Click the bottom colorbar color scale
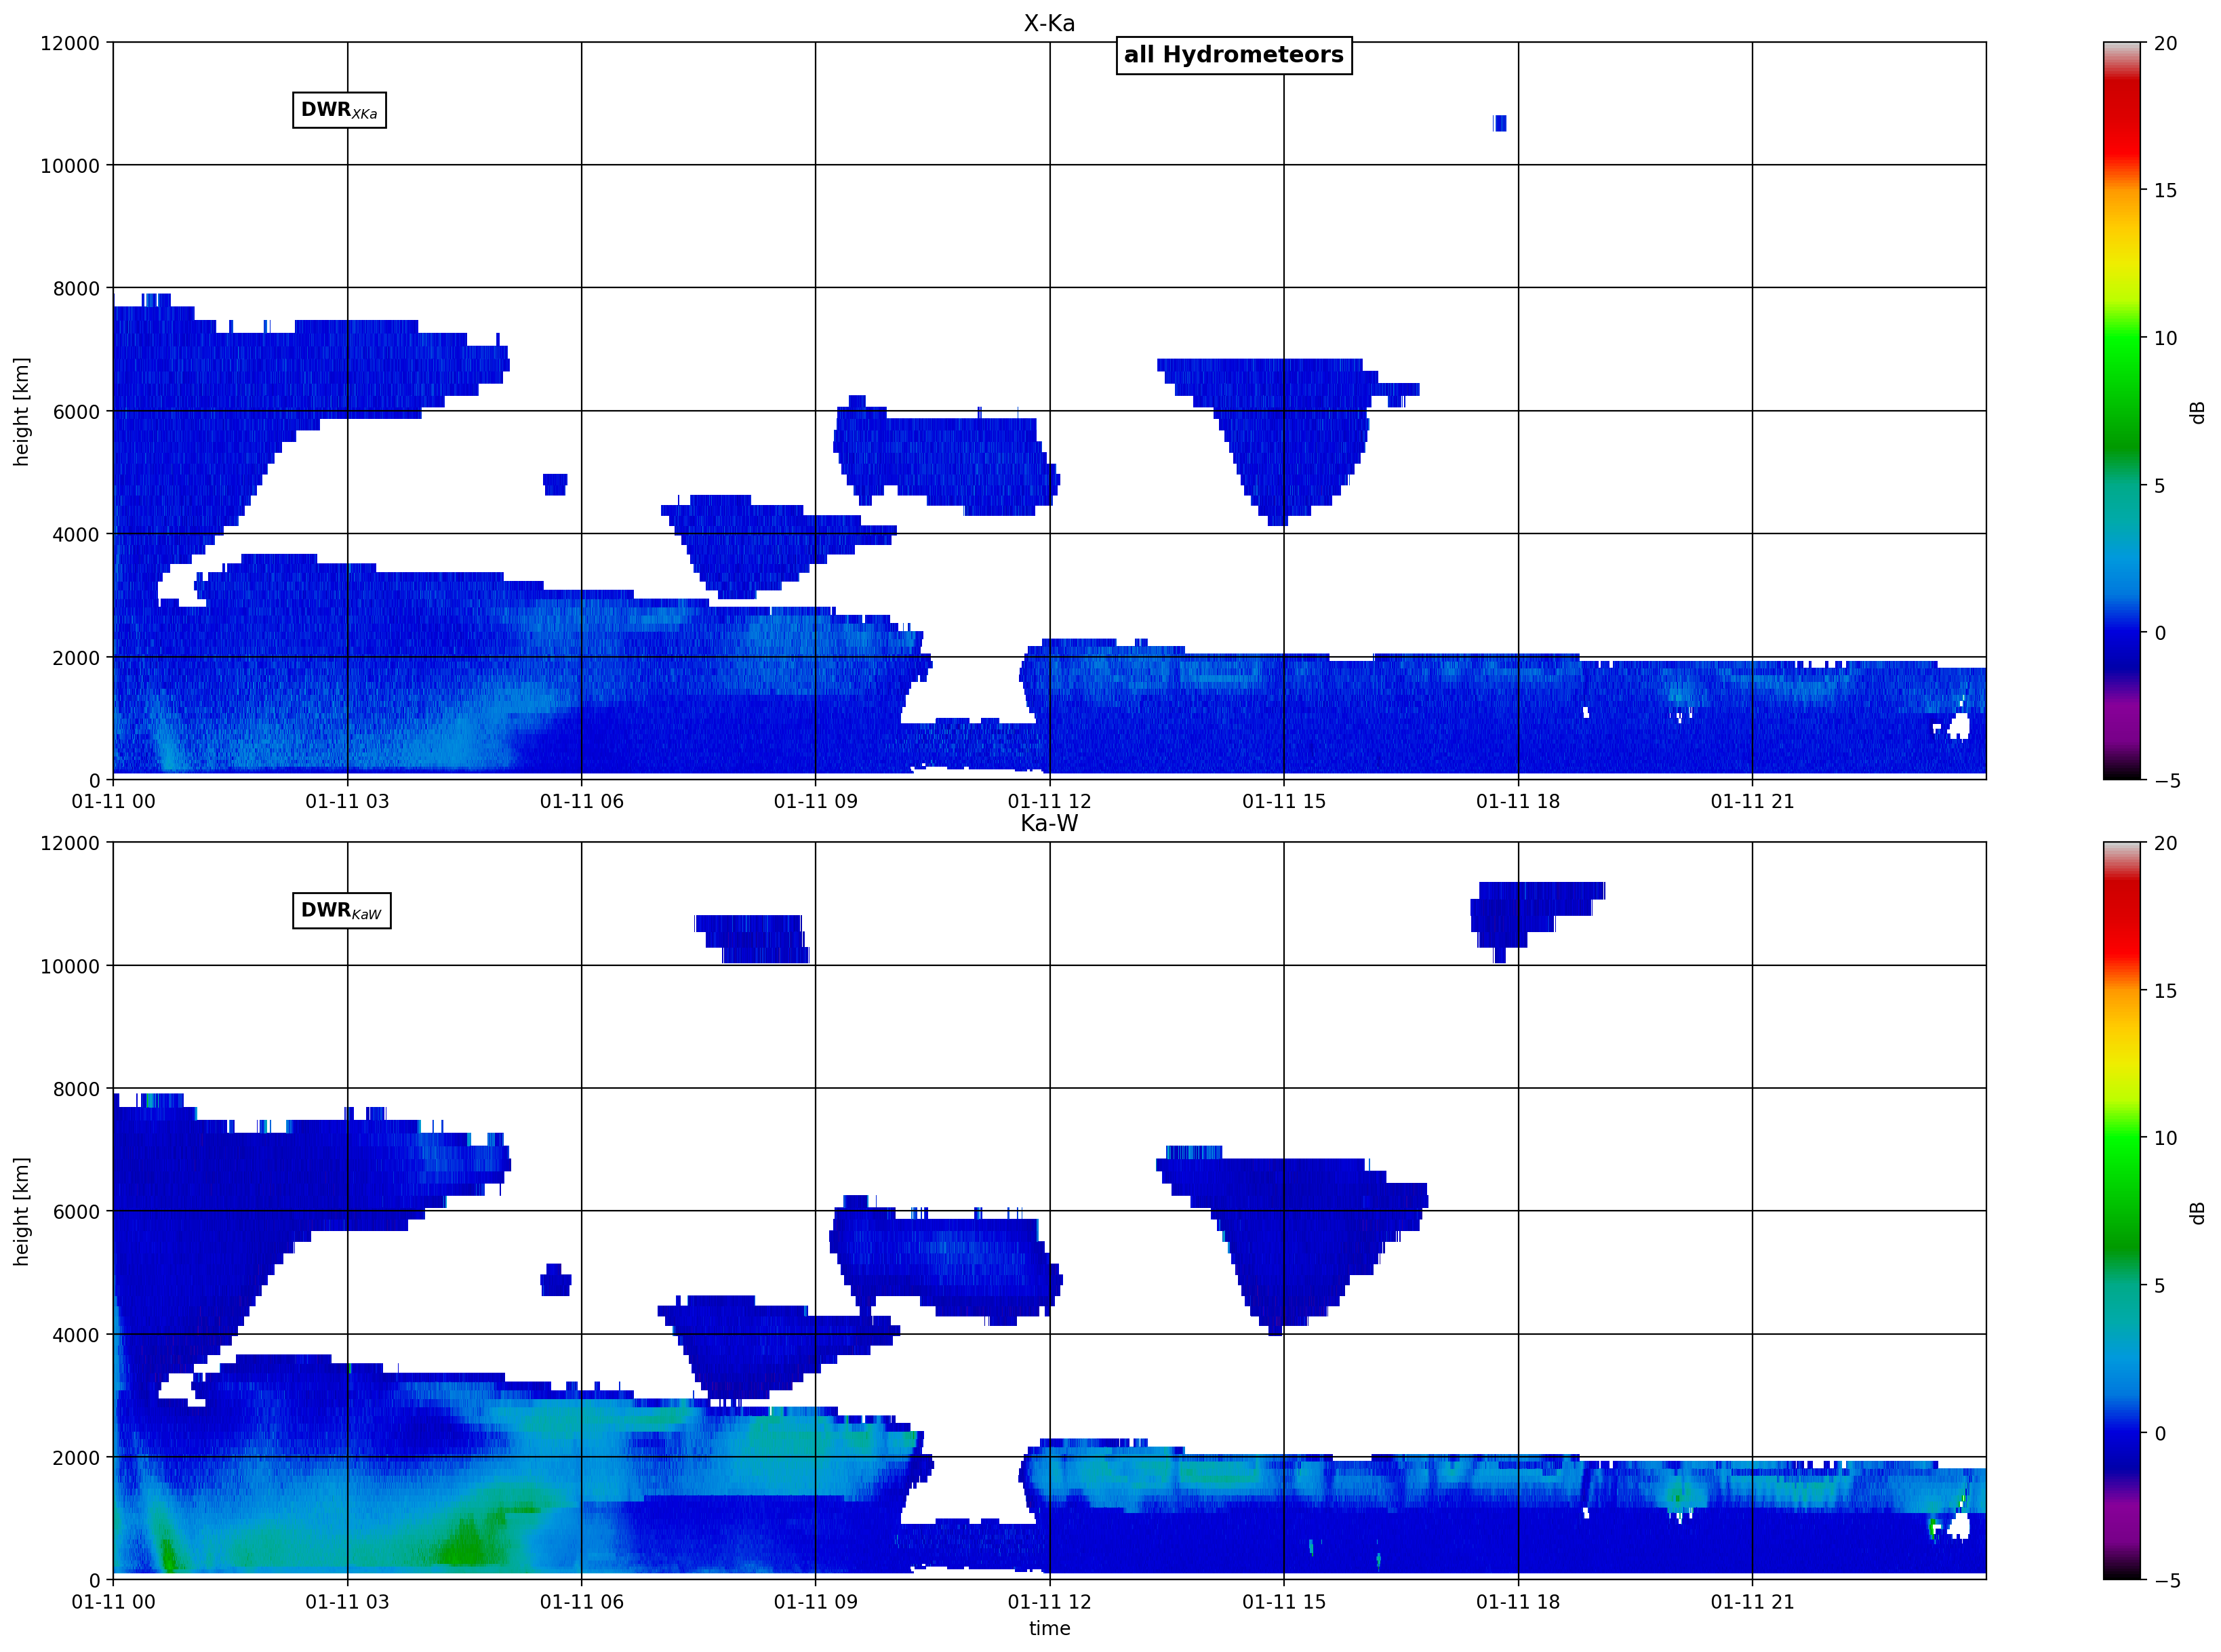 click(2122, 1211)
